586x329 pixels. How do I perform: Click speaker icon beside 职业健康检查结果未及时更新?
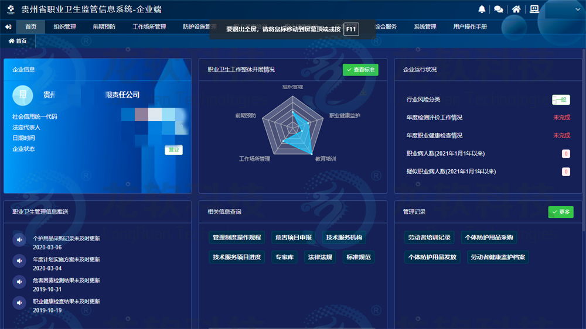click(x=19, y=303)
